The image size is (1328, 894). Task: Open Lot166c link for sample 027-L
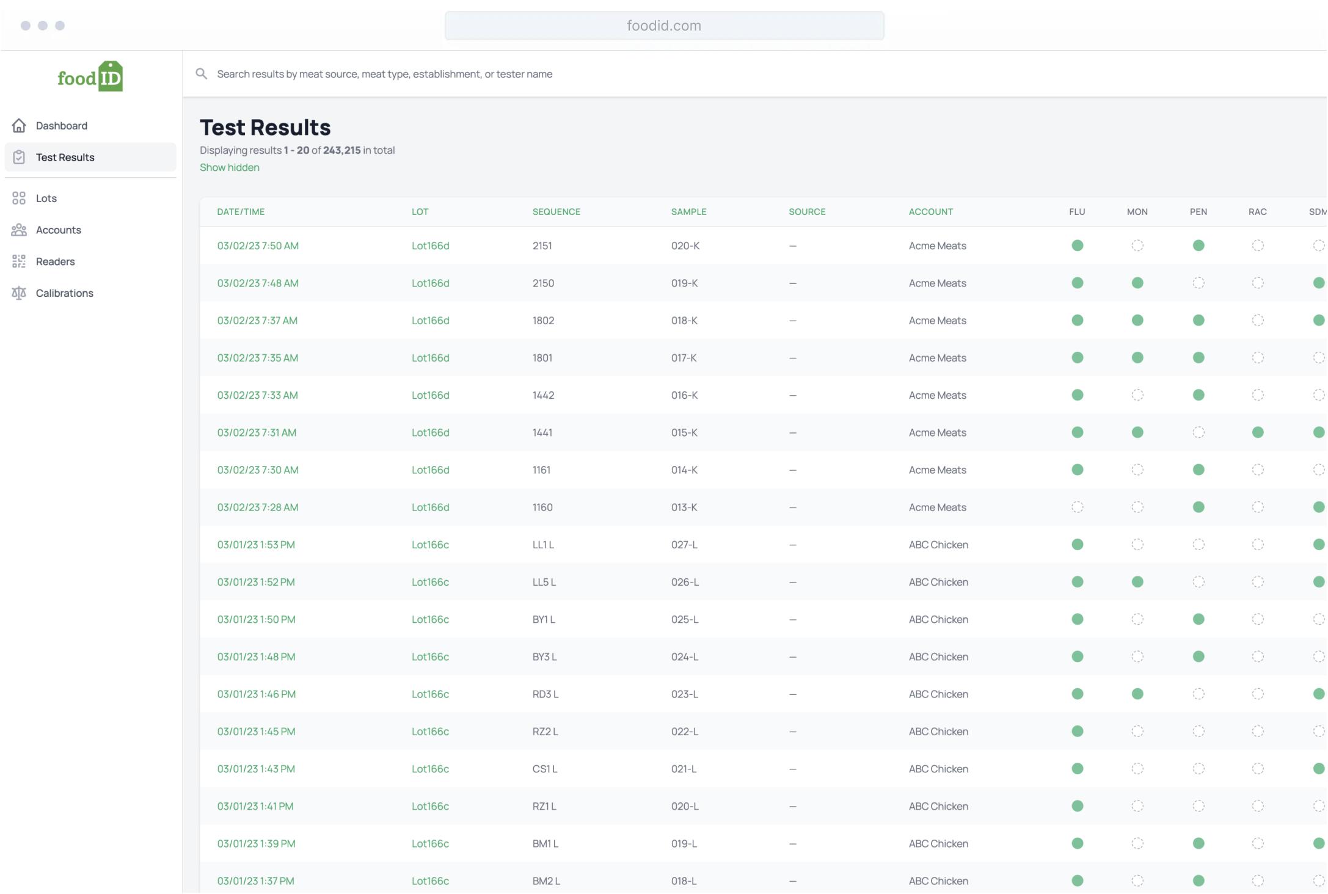pos(430,545)
